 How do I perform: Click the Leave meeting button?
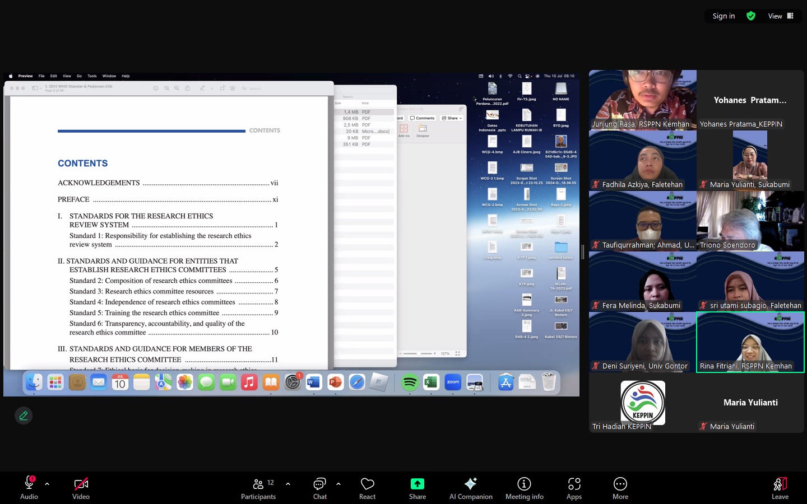[780, 487]
